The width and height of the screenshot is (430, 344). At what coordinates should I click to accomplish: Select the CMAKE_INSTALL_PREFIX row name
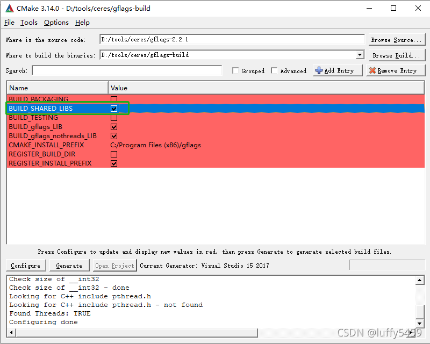[46, 145]
